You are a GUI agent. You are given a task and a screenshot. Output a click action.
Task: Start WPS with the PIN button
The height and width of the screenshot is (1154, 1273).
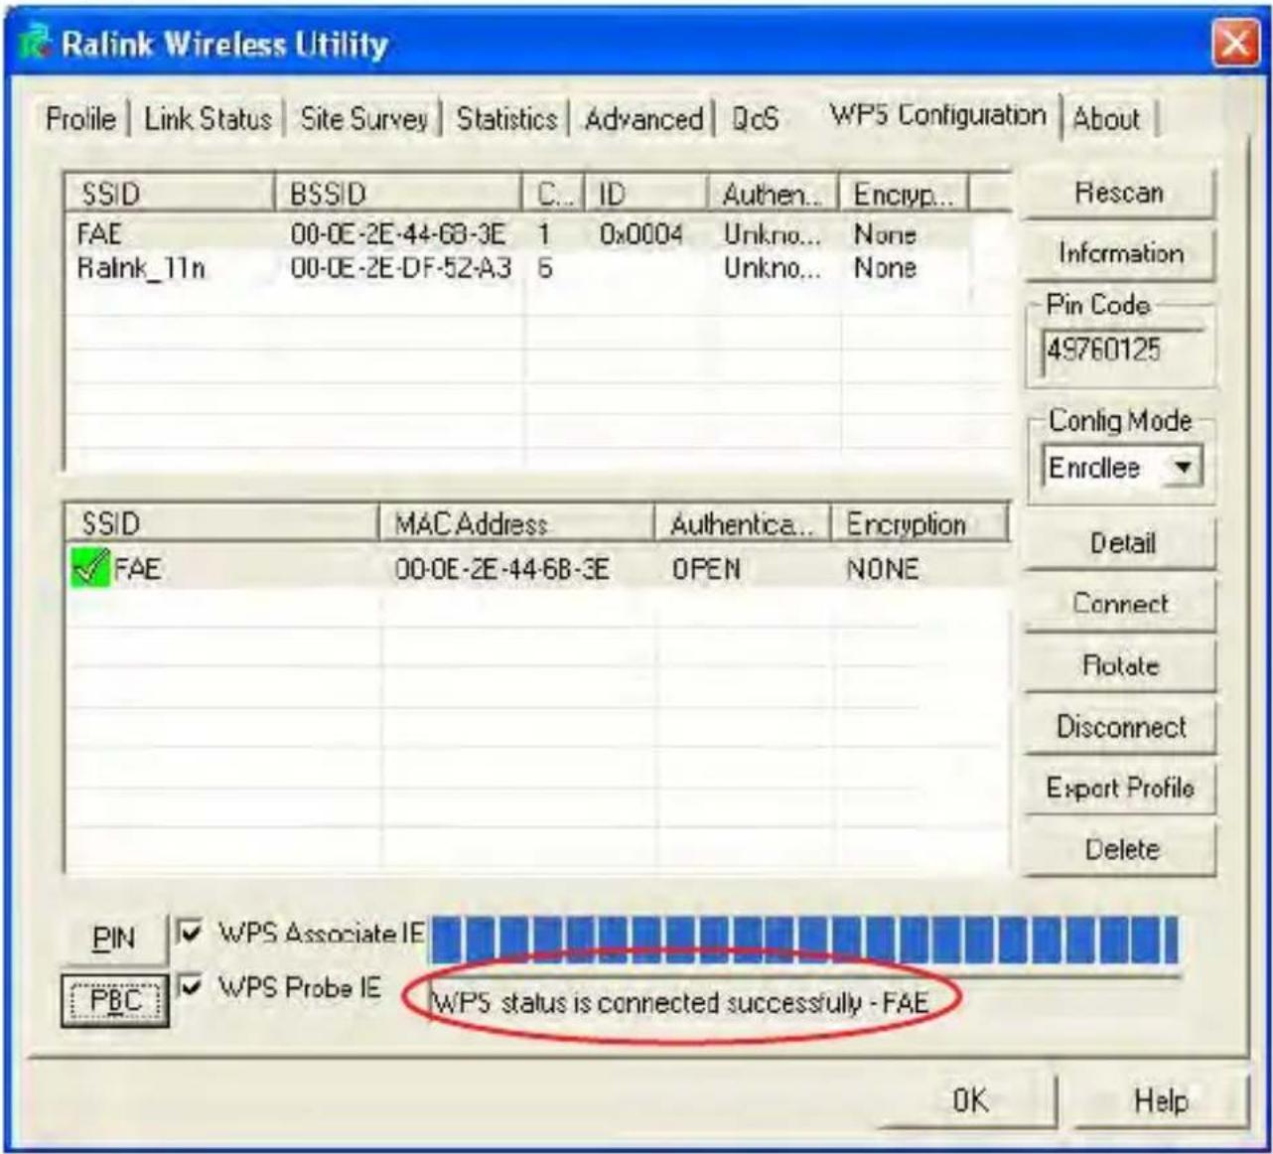[x=114, y=938]
